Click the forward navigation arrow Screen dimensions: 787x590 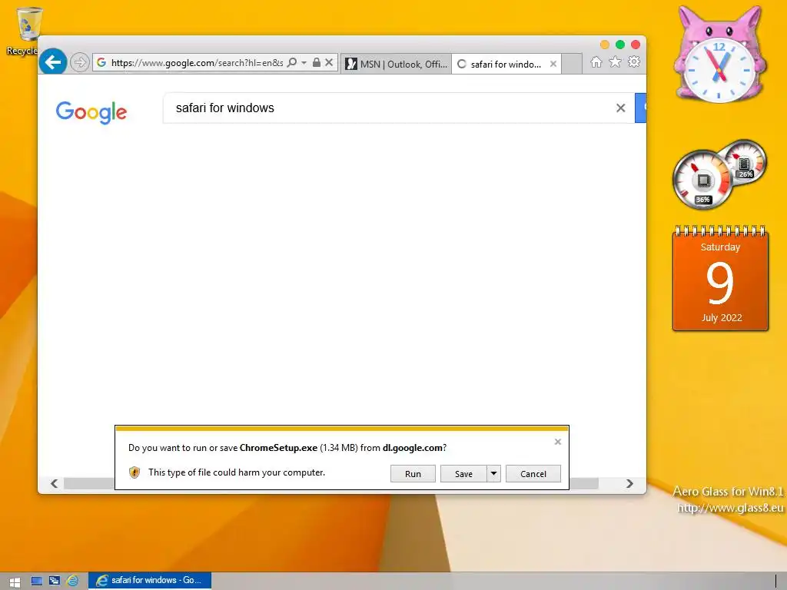(79, 63)
